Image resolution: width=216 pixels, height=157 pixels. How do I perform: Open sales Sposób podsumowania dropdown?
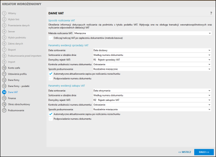152,69
